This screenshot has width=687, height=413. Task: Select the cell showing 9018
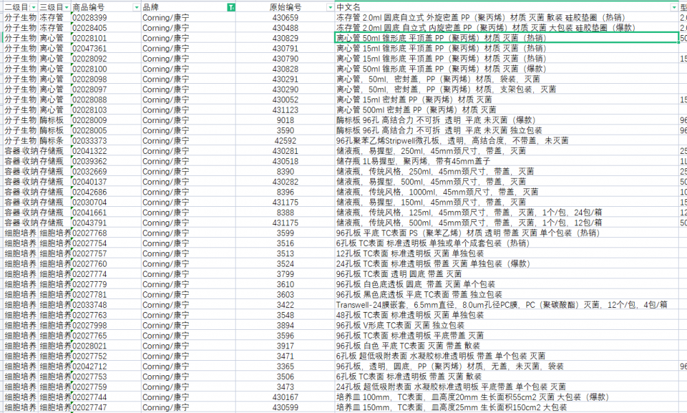285,120
